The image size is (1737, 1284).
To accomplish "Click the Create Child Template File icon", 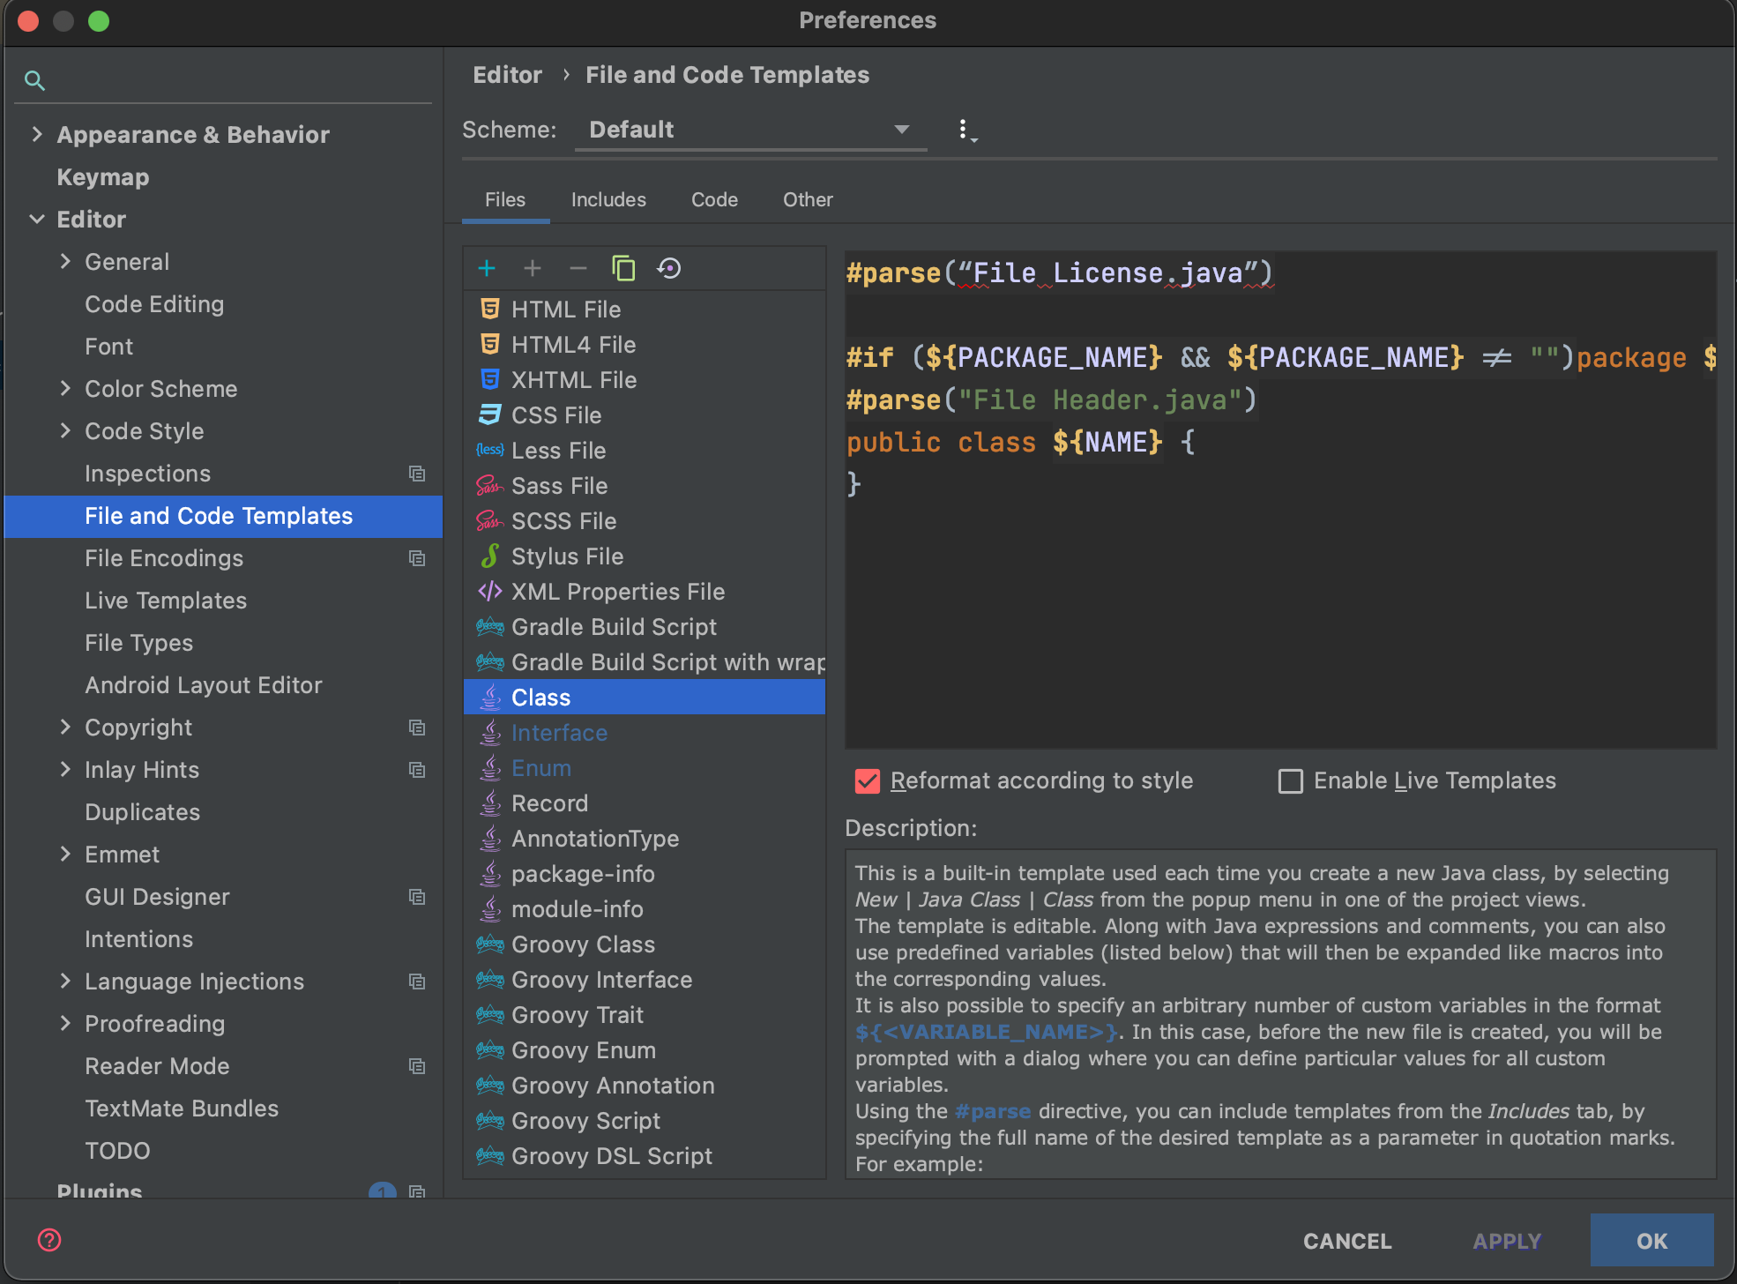I will pos(533,268).
